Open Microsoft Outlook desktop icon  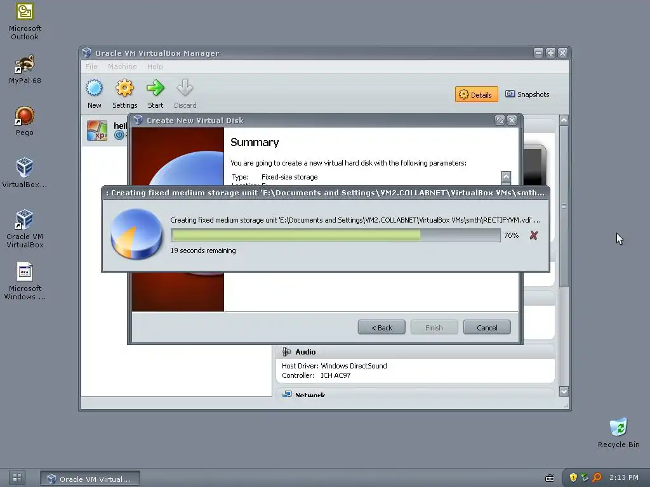25,21
